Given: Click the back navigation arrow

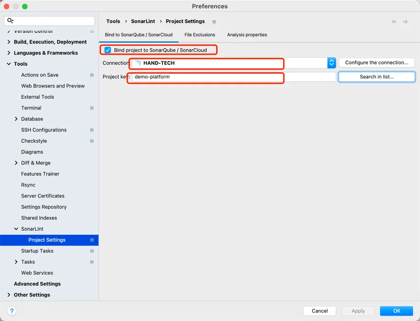Looking at the screenshot, I should [x=394, y=22].
